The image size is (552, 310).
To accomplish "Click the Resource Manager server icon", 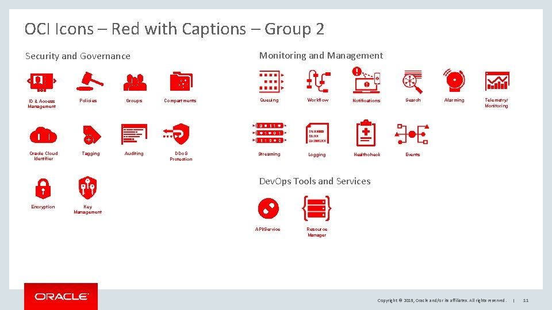I will point(316,208).
